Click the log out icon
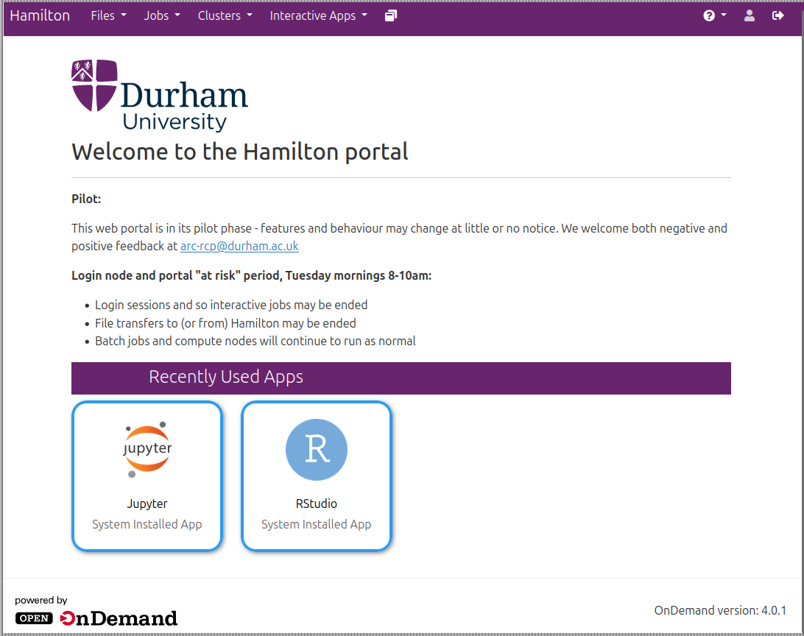 777,16
